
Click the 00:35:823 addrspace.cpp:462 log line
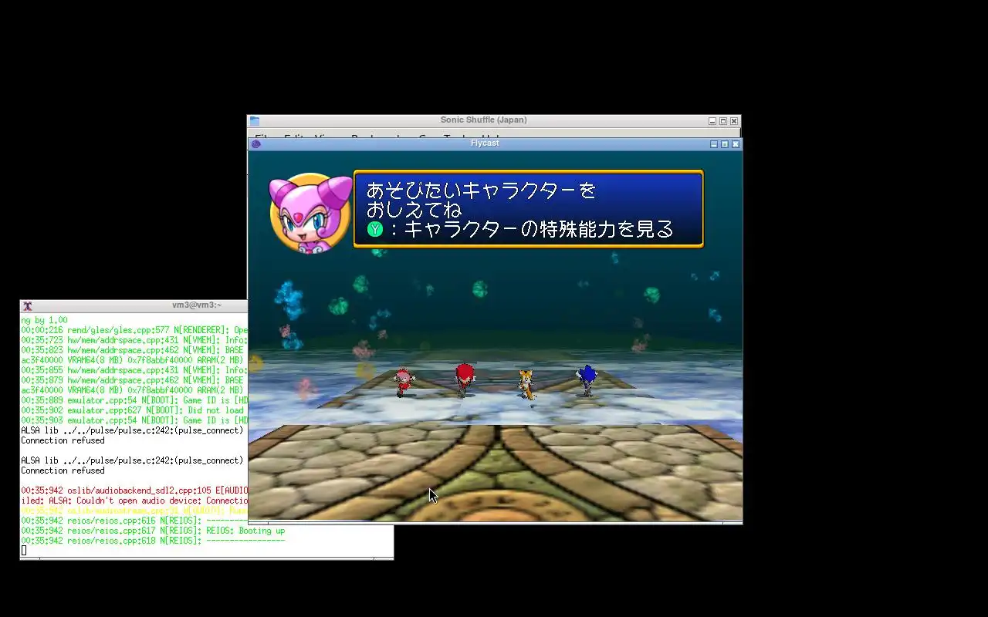point(134,350)
